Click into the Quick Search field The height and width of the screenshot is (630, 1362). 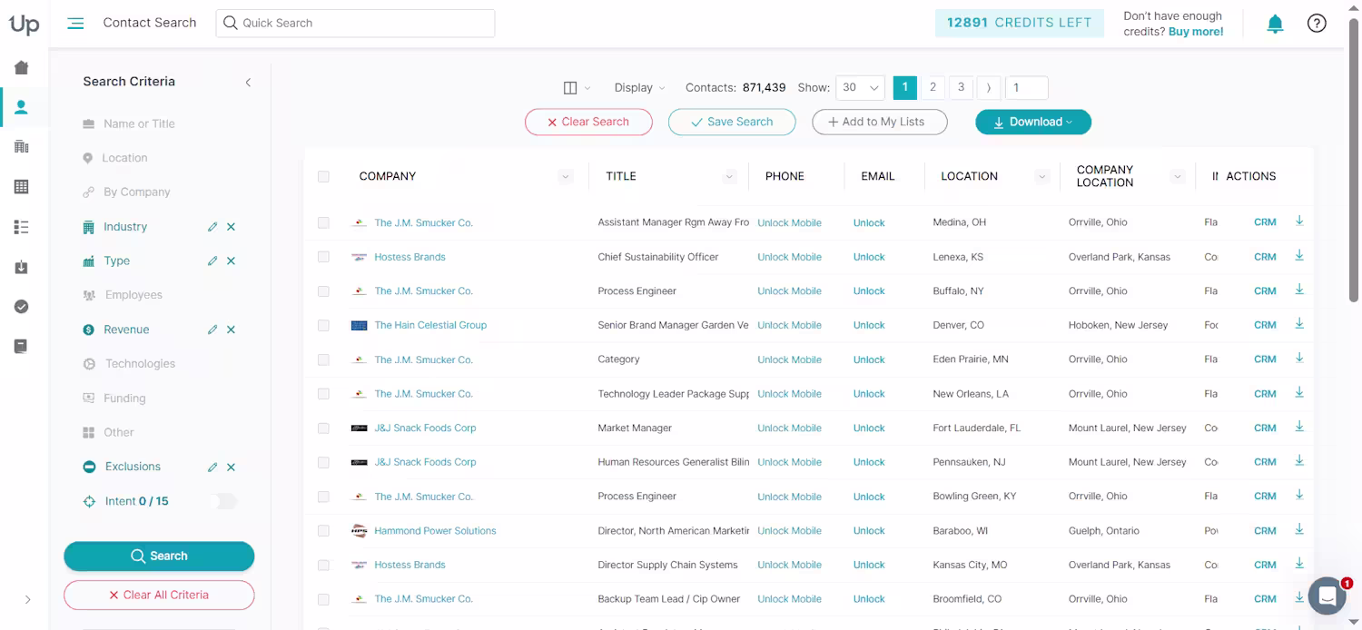coord(355,24)
